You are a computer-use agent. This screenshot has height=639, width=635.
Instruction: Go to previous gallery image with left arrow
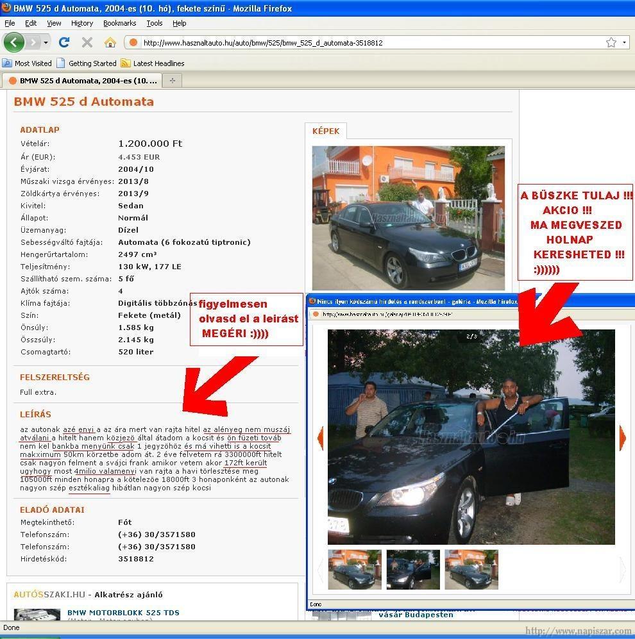click(321, 438)
